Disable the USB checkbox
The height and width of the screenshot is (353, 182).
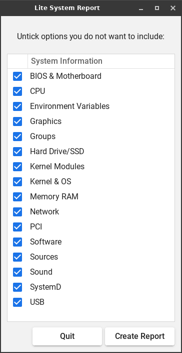click(17, 303)
